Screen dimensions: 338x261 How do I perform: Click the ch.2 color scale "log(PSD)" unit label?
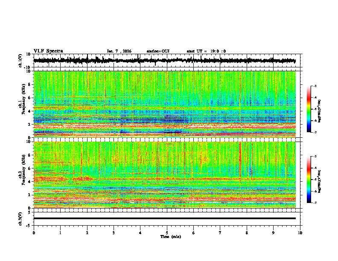click(320, 181)
